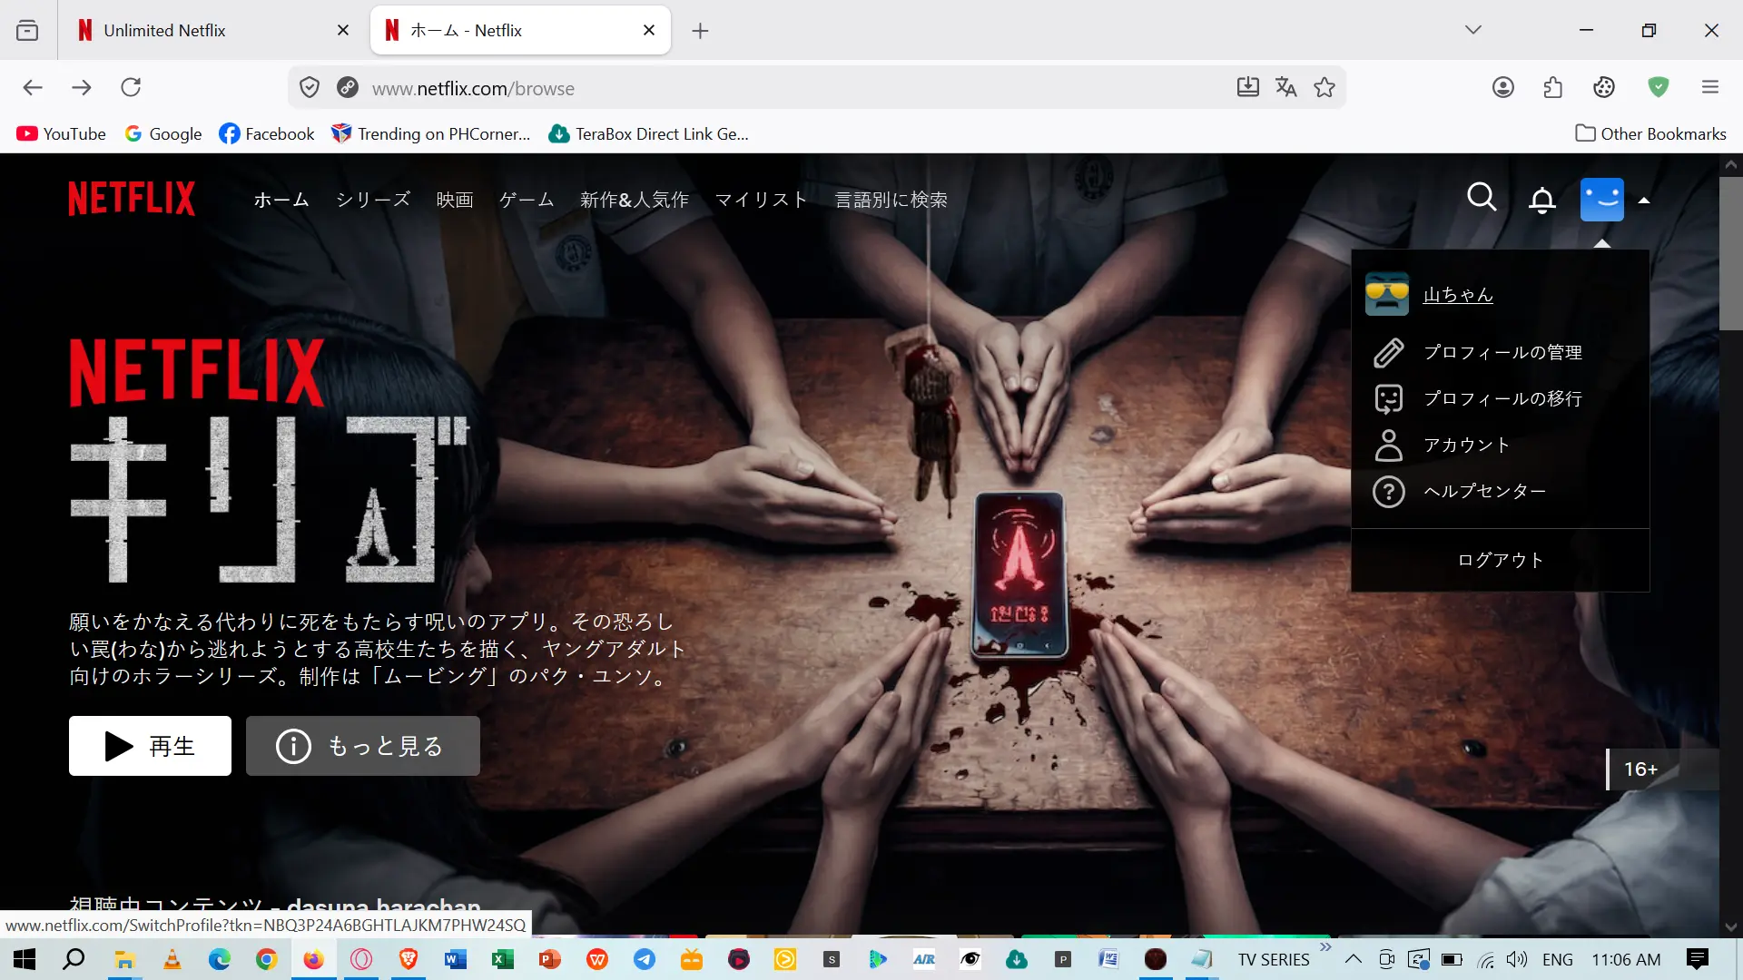Open the Facebook bookmark
This screenshot has height=980, width=1743.
267,134
